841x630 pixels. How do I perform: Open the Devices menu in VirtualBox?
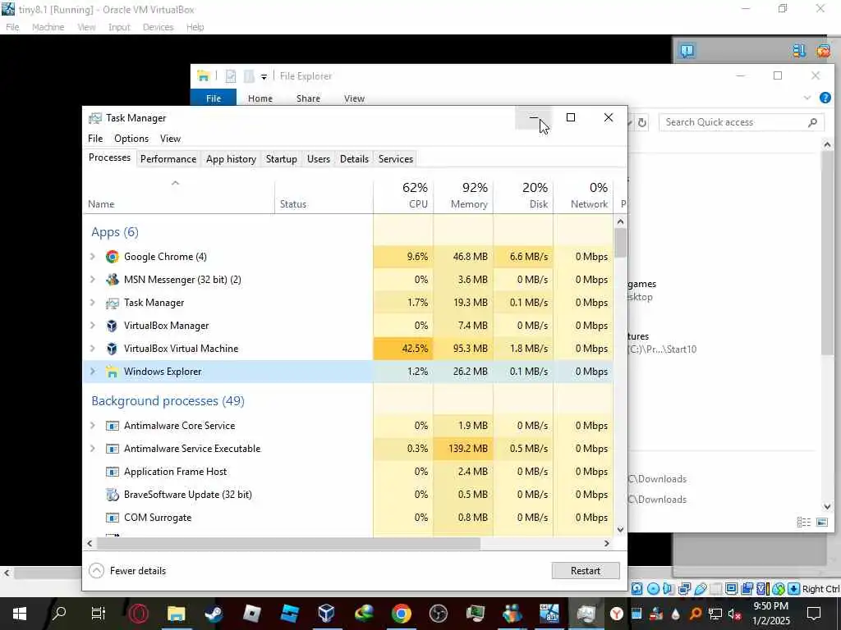click(x=159, y=27)
